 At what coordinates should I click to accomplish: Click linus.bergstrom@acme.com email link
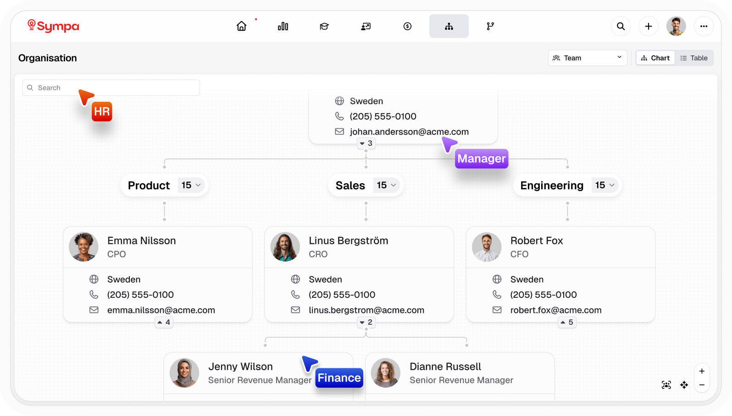click(x=366, y=310)
